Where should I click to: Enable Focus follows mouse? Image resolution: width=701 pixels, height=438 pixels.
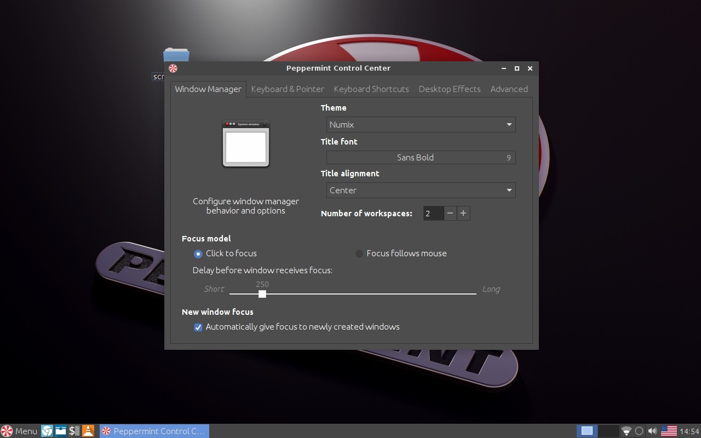(360, 253)
